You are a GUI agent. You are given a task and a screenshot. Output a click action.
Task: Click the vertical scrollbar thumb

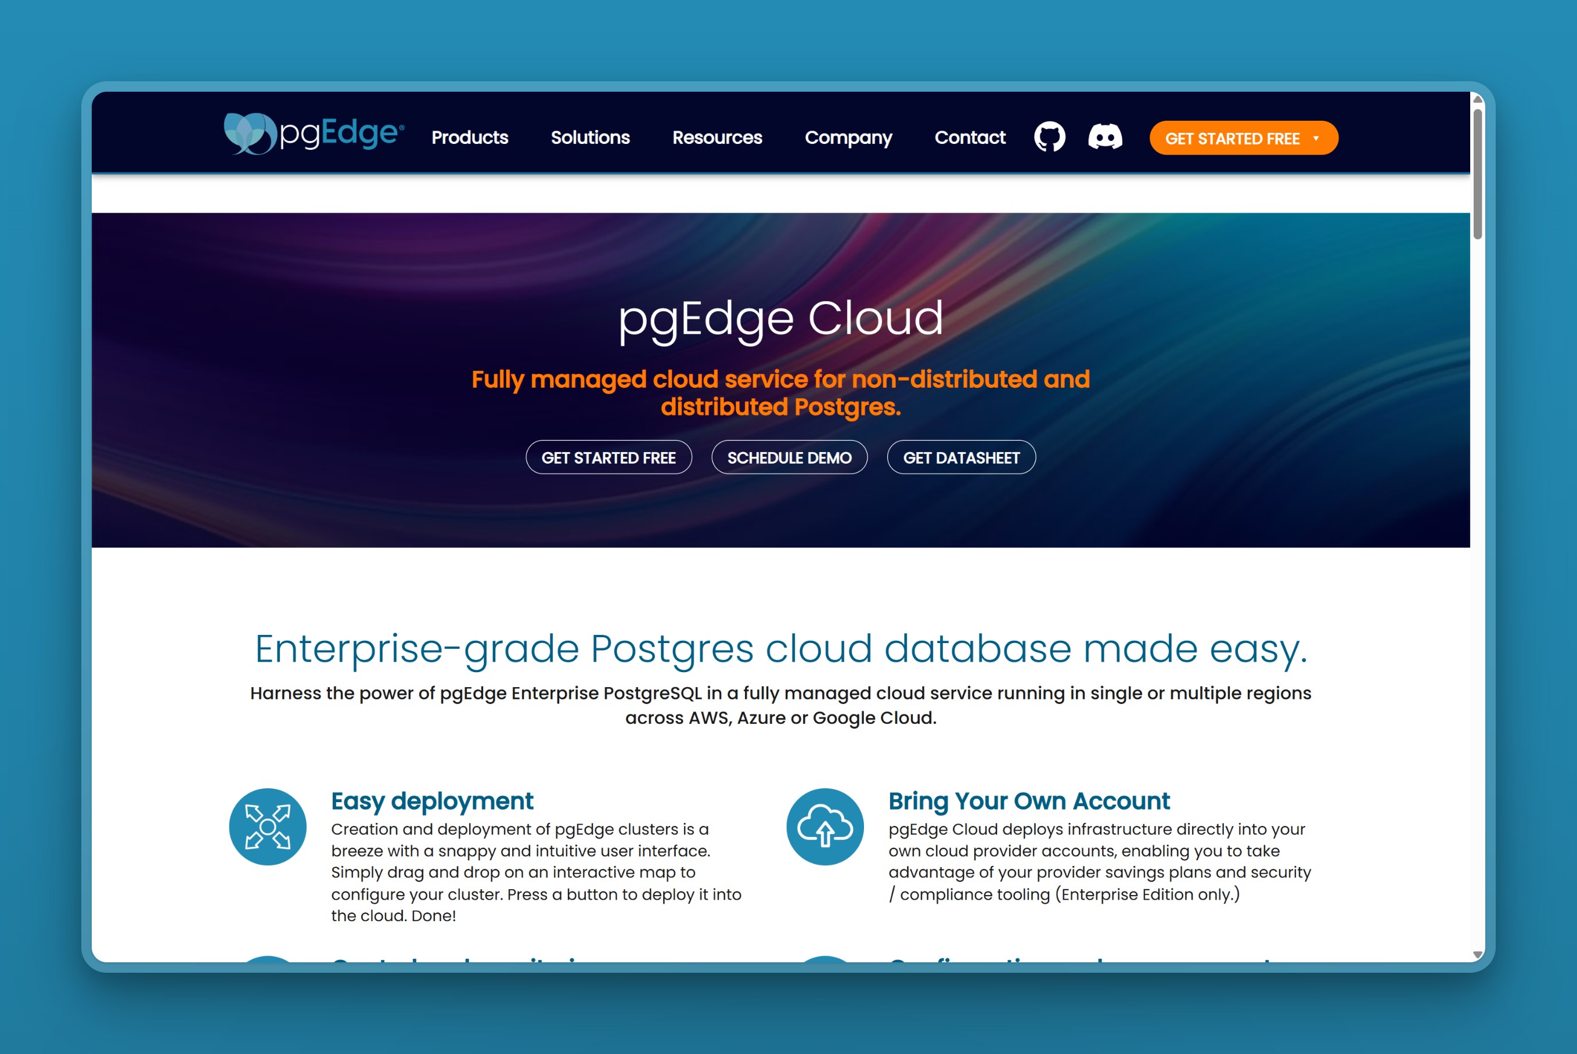(1478, 174)
